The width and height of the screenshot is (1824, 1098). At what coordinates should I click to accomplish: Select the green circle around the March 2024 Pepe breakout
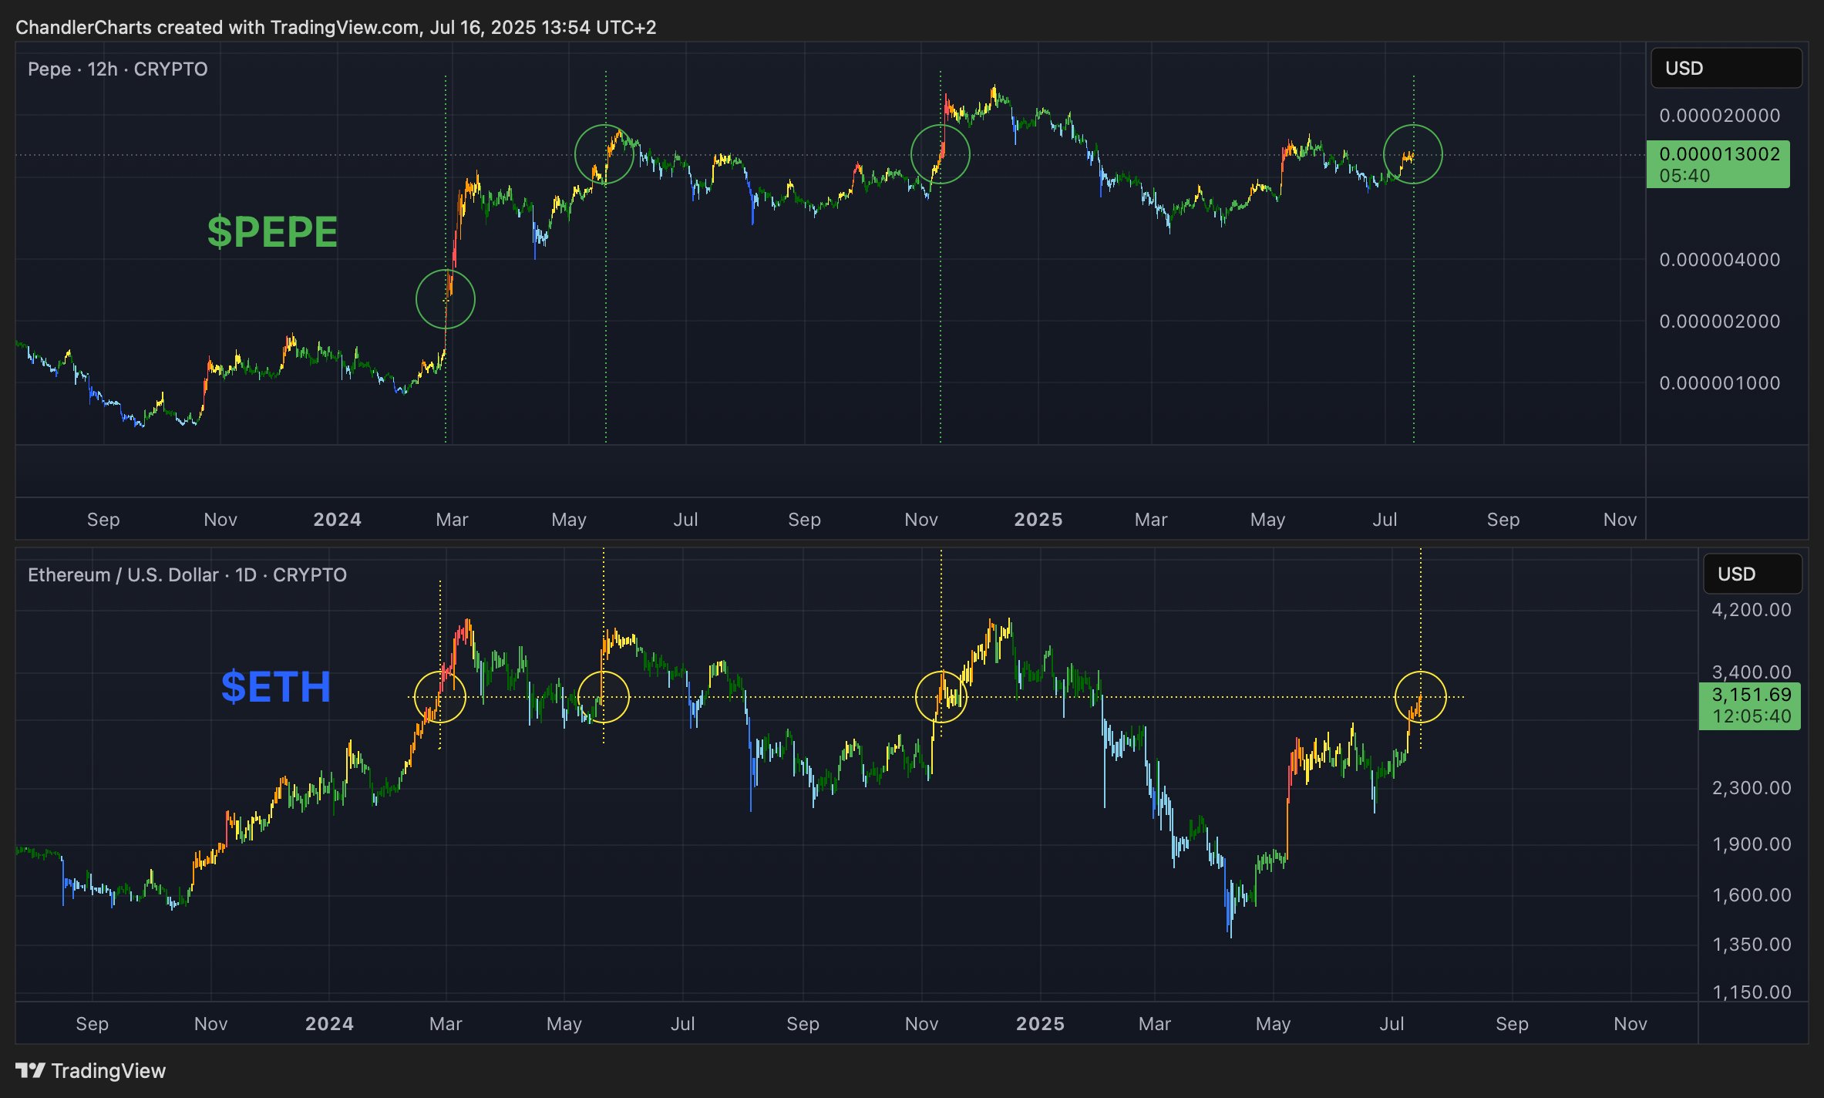pyautogui.click(x=445, y=298)
